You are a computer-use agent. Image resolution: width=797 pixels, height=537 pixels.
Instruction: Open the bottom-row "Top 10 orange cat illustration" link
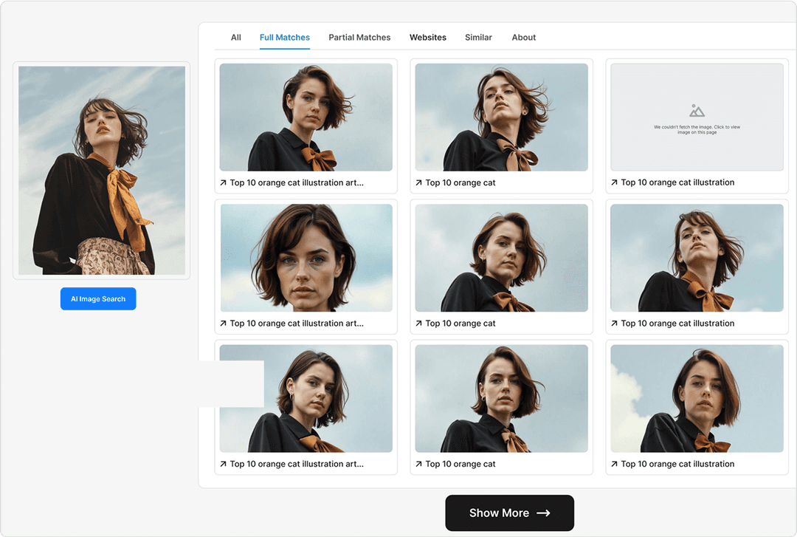click(677, 464)
